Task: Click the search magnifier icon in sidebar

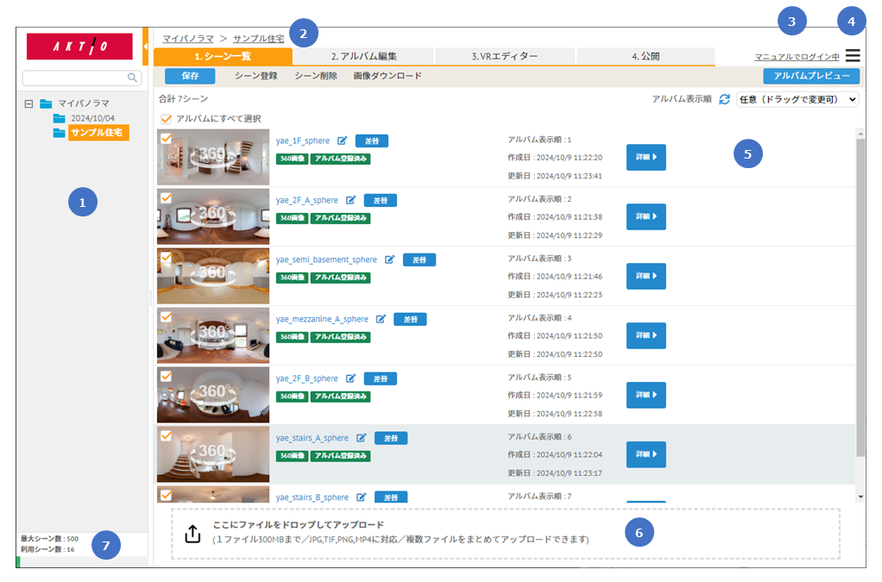Action: (132, 78)
